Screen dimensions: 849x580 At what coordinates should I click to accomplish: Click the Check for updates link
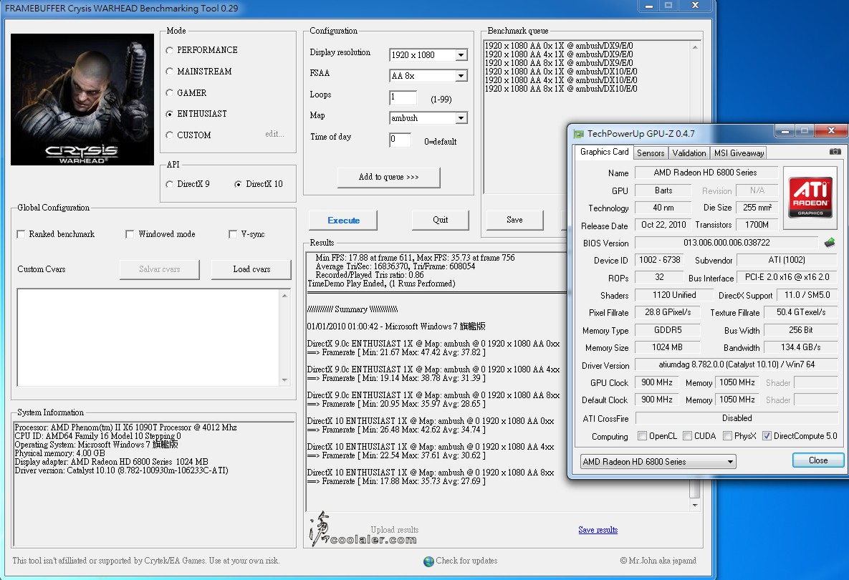[x=466, y=561]
